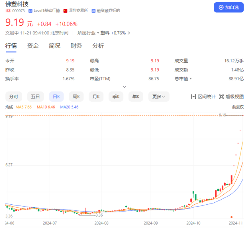249x228 pixels.
Task: Switch to the 简况 tab
Action: [55, 46]
